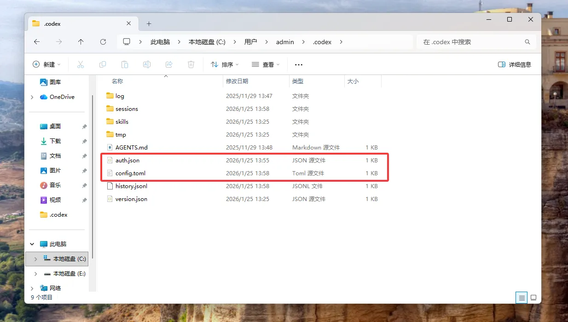Screen dimensions: 568x322
Task: Switch to details list view icon
Action: (x=522, y=298)
